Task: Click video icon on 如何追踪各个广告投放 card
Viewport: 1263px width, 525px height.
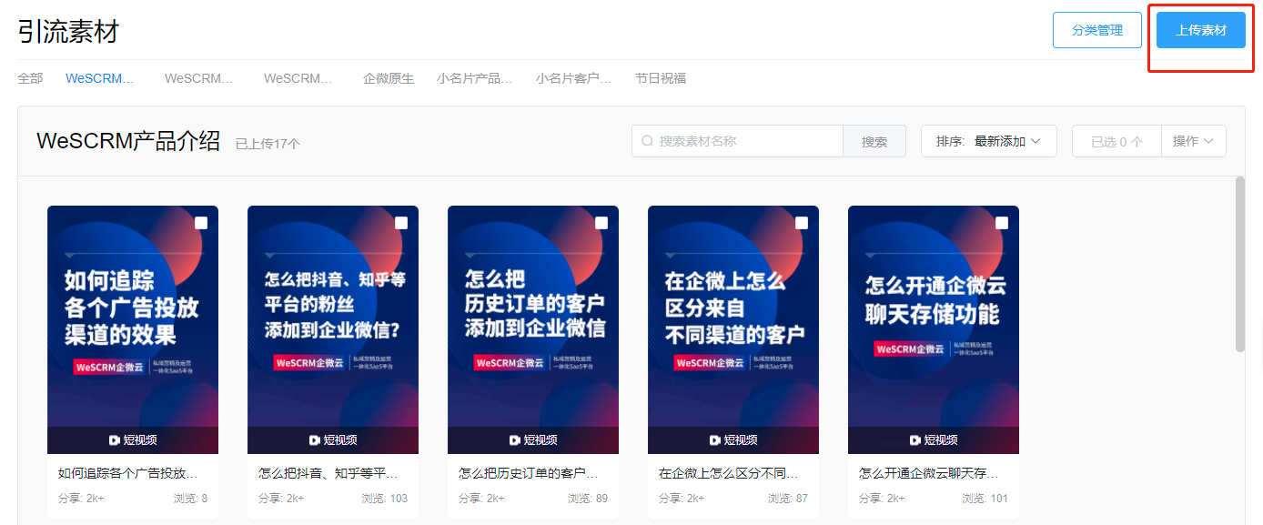Action: [115, 439]
